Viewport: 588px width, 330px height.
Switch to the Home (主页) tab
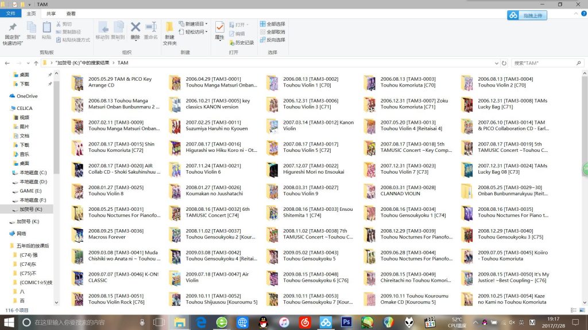click(x=31, y=14)
